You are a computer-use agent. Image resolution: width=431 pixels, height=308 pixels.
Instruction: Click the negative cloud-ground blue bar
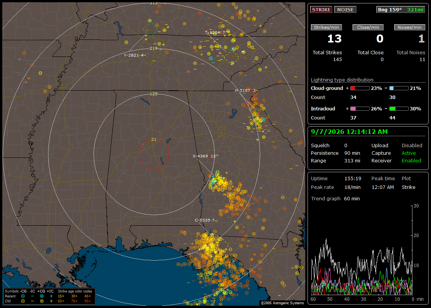pos(399,88)
